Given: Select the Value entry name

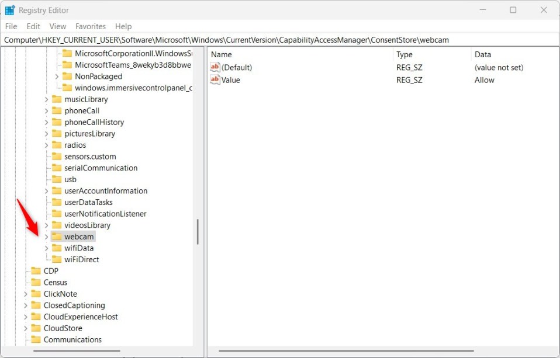Looking at the screenshot, I should (231, 80).
